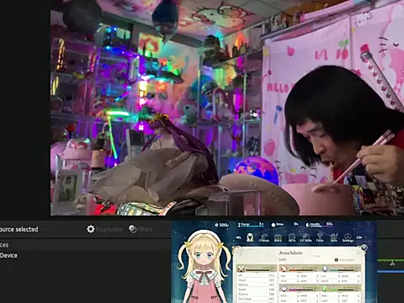Click the crossed swords stat icon
404x303 pixels.
(241, 269)
